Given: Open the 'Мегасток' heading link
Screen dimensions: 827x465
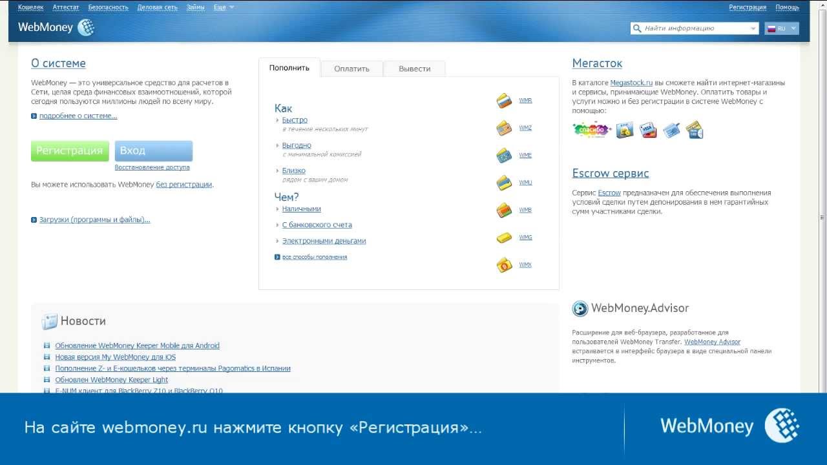Looking at the screenshot, I should (x=597, y=63).
